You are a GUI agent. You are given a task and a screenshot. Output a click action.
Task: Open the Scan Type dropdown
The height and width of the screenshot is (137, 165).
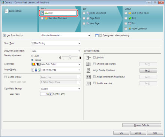click(56, 43)
